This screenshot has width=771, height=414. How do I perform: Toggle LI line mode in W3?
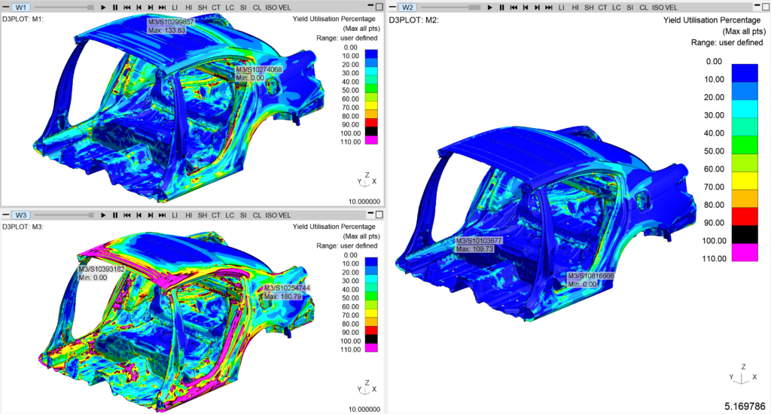(x=175, y=215)
